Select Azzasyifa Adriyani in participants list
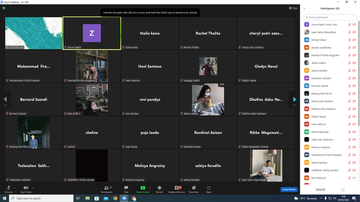This screenshot has width=360, height=202. click(x=330, y=78)
